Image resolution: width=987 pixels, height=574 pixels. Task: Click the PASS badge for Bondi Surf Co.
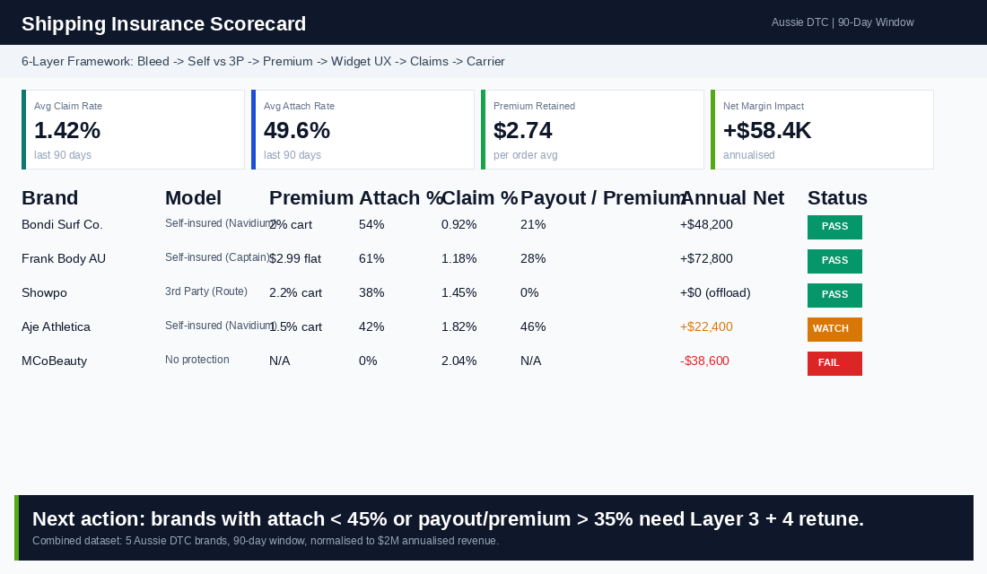pyautogui.click(x=834, y=227)
